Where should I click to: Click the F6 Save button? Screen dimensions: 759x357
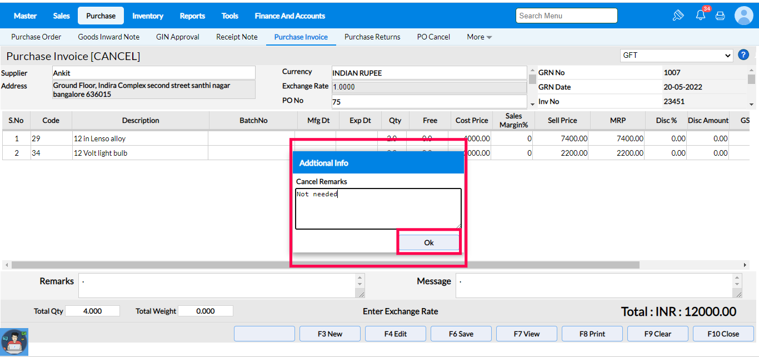click(x=461, y=334)
